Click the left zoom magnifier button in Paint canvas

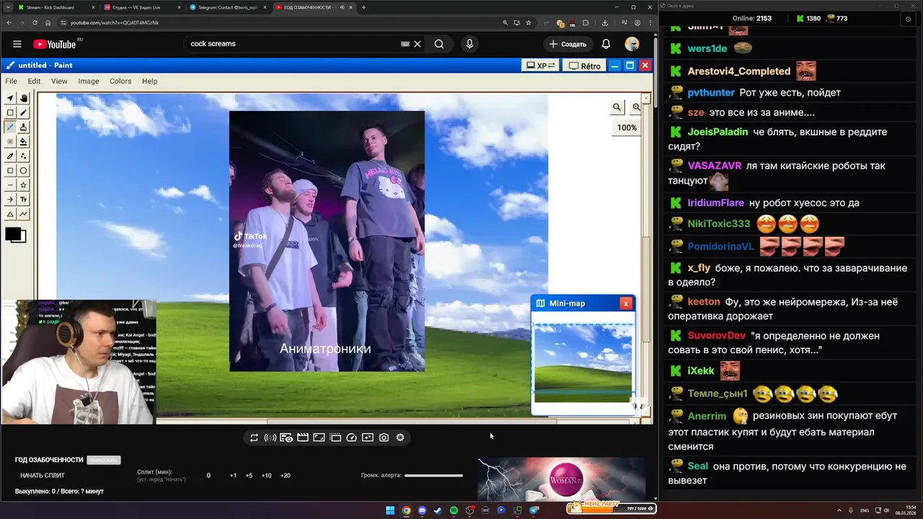(617, 107)
